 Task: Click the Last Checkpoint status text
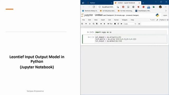[x=114, y=15]
